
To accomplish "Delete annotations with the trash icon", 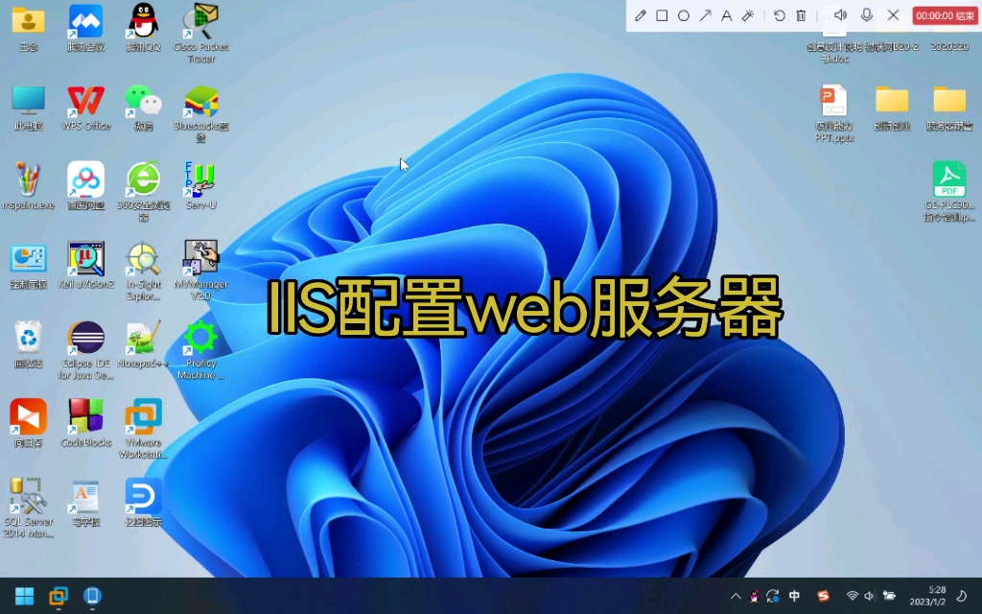I will tap(801, 15).
